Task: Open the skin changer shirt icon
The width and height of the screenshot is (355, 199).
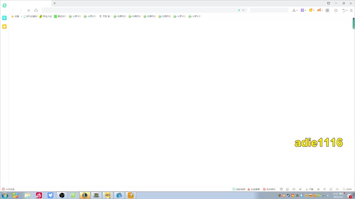Action: pyautogui.click(x=328, y=4)
